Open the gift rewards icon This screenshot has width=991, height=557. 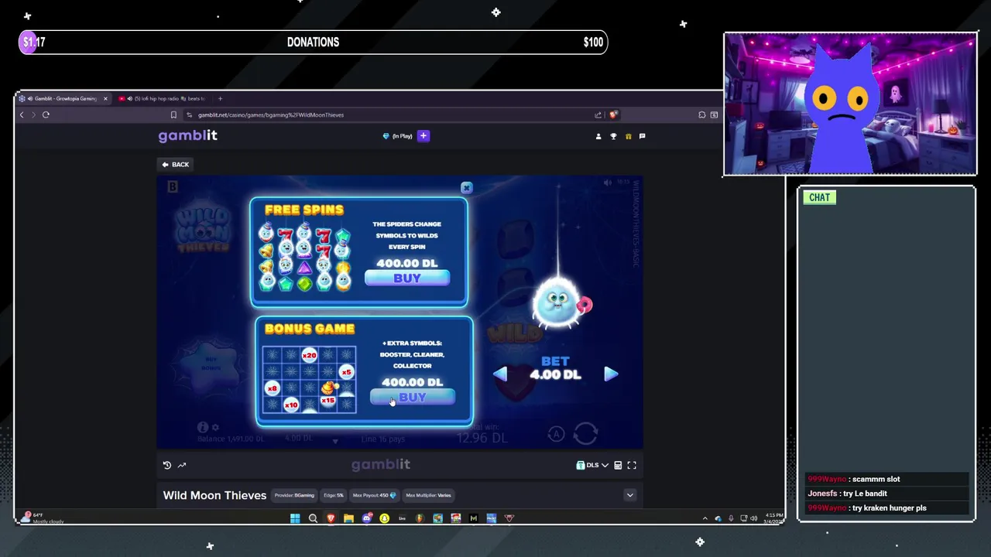click(x=628, y=136)
